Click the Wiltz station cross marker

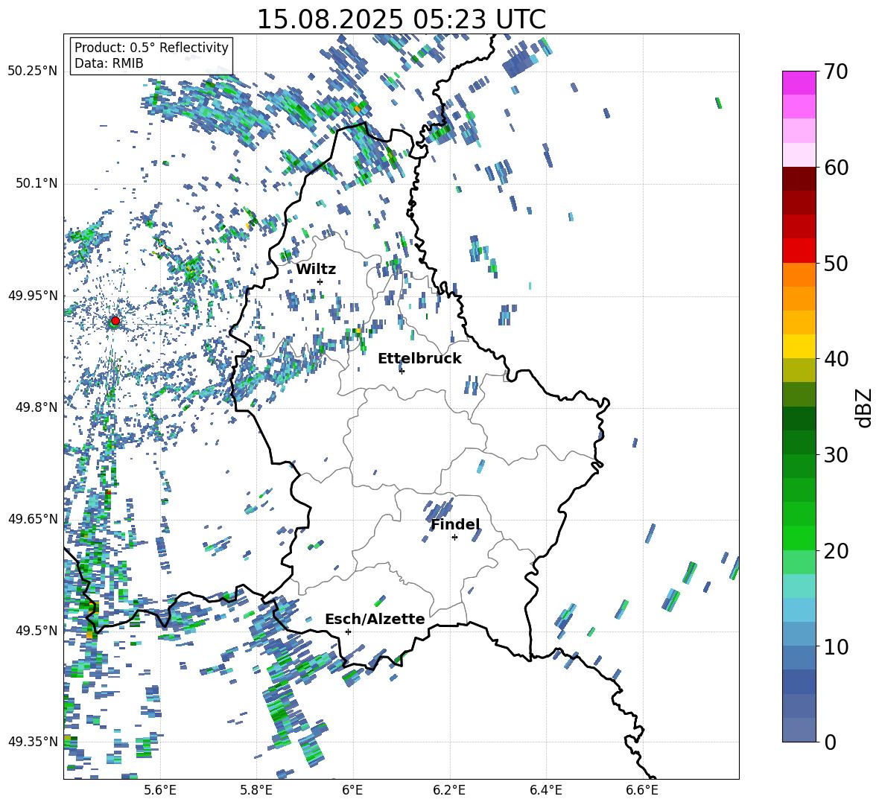320,281
